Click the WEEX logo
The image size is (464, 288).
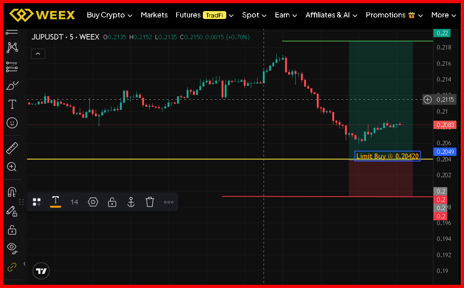coord(42,15)
